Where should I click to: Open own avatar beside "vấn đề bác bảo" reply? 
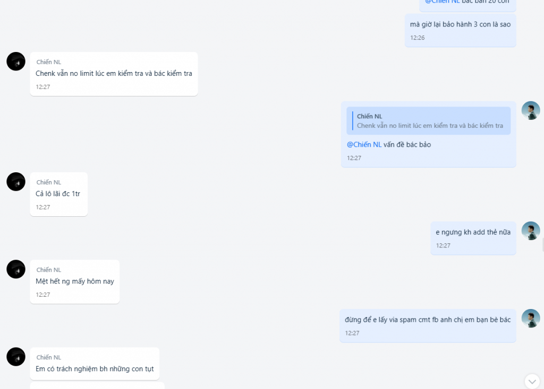[531, 110]
